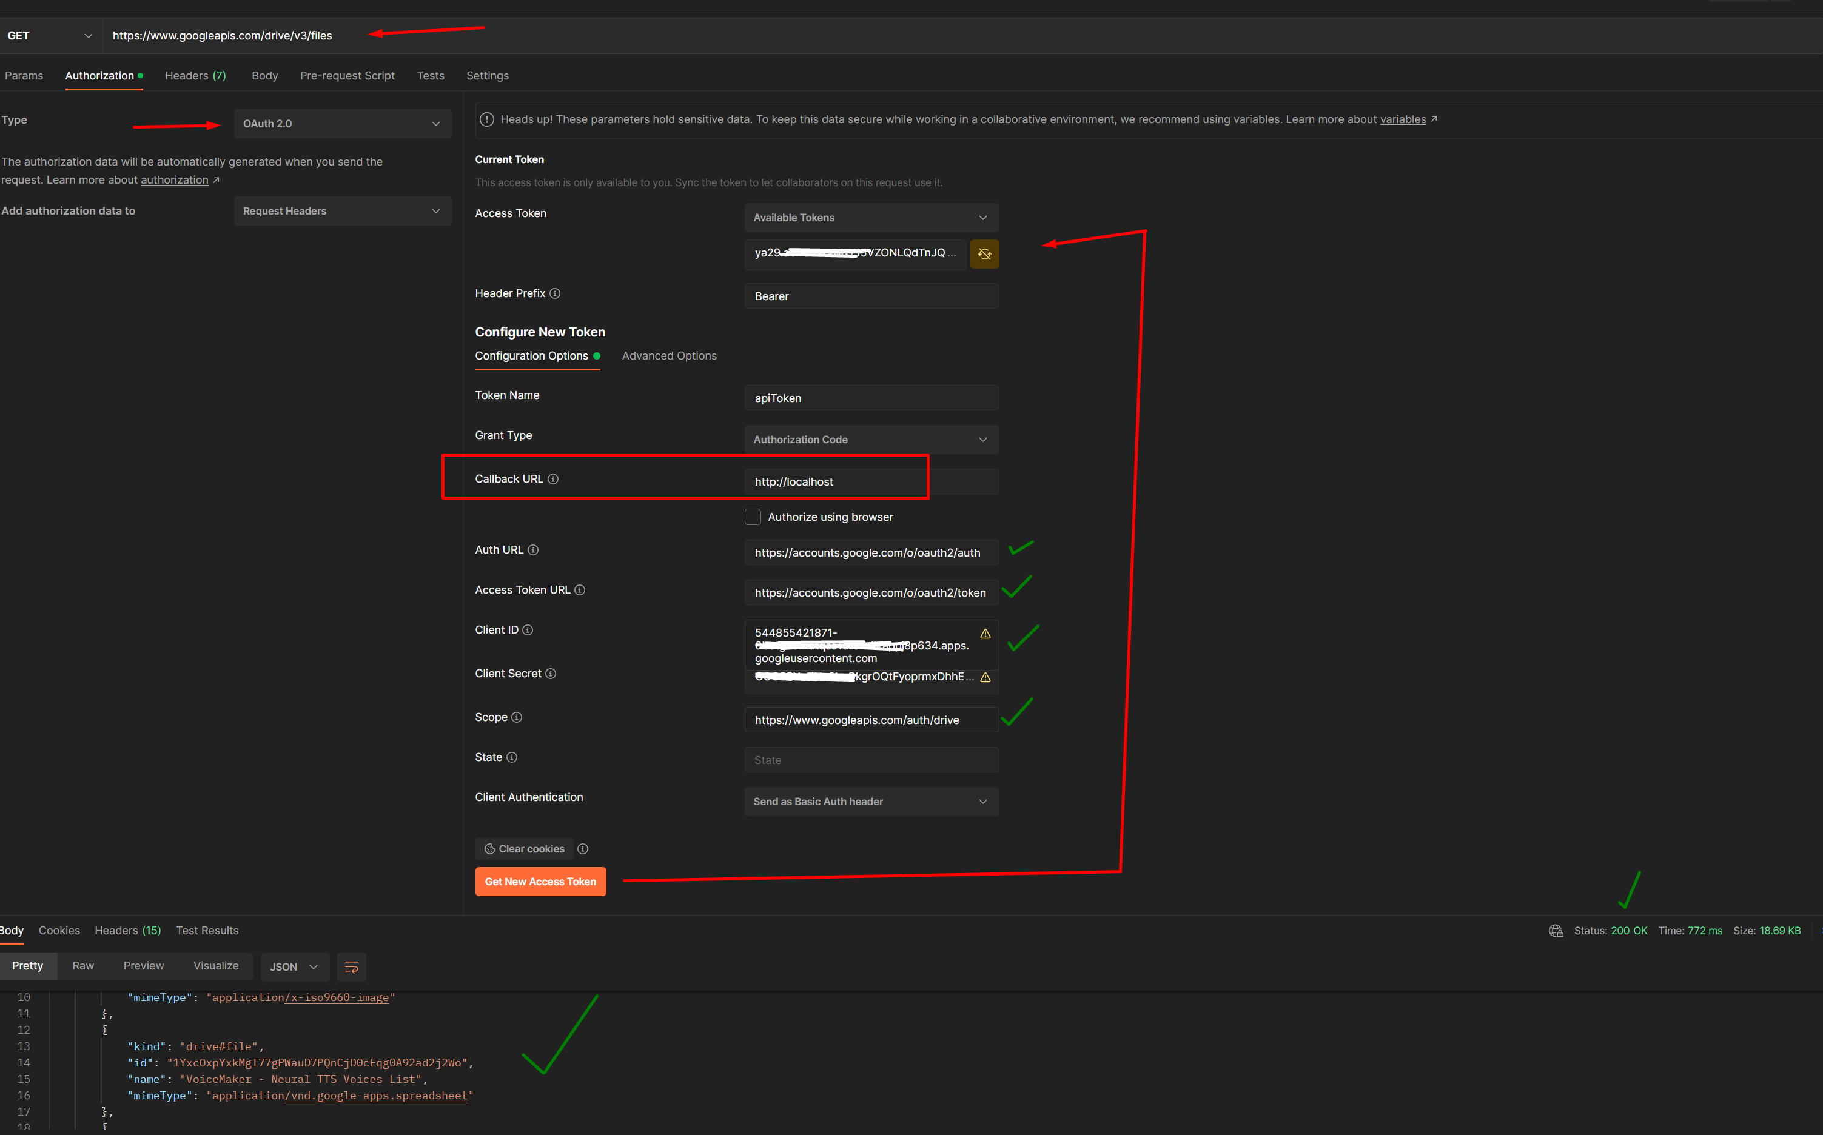Image resolution: width=1823 pixels, height=1135 pixels.
Task: Click the Token Name apiToken field
Action: (x=871, y=398)
